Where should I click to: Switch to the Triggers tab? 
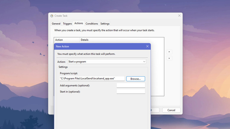coord(67,24)
